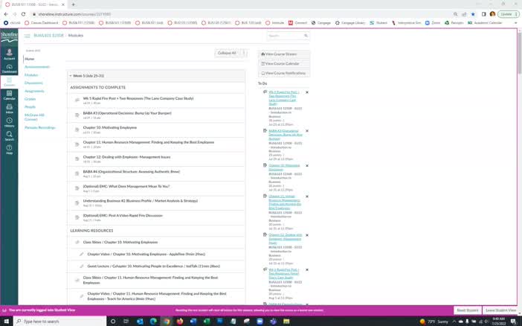Dismiss the BABA #3 to-do item

306,130
